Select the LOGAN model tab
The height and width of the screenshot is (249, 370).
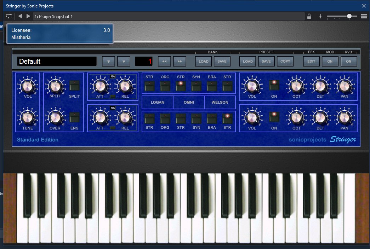pos(158,102)
